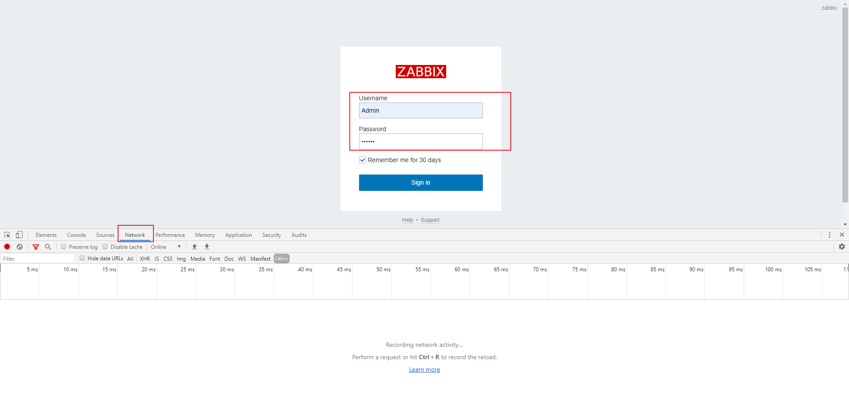Uncheck Remember me for 30 days
The image size is (849, 414).
pyautogui.click(x=363, y=160)
